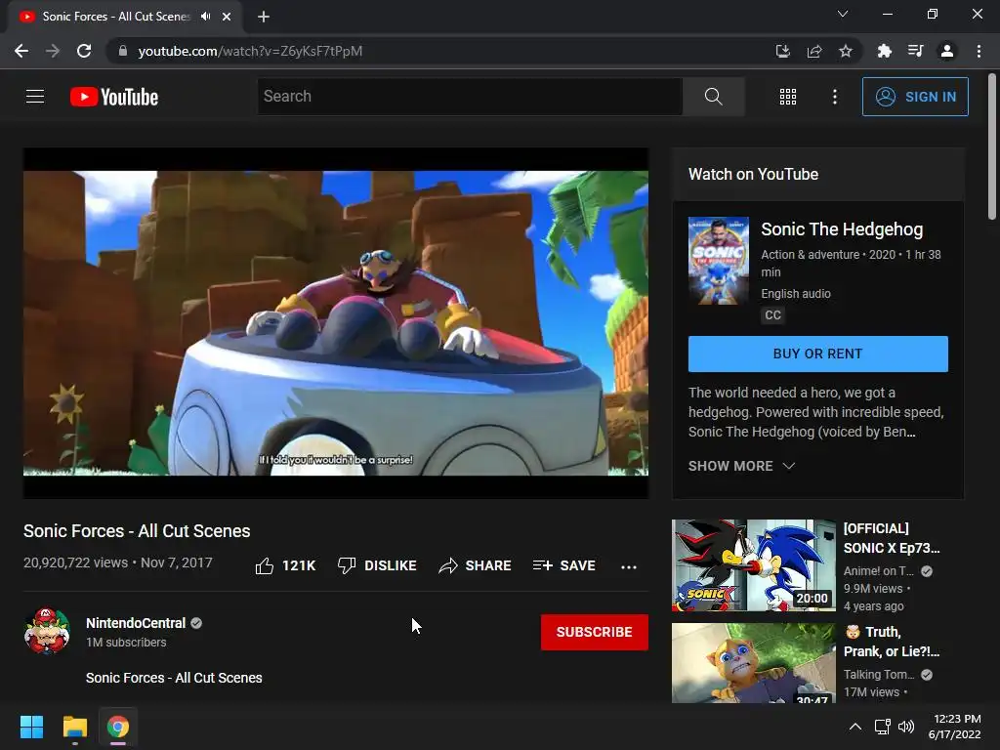Click the search magnifier button
The width and height of the screenshot is (1000, 750).
[713, 97]
